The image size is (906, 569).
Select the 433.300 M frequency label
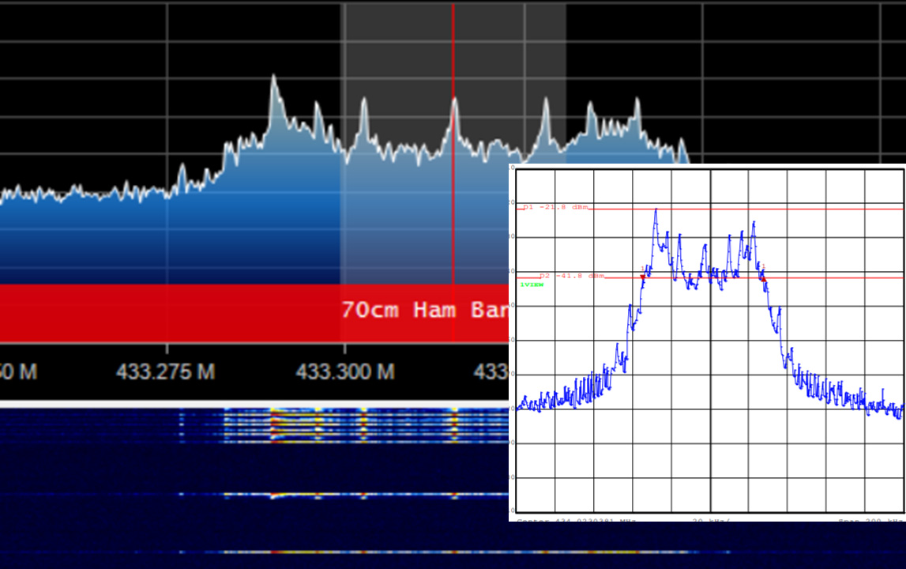[345, 371]
